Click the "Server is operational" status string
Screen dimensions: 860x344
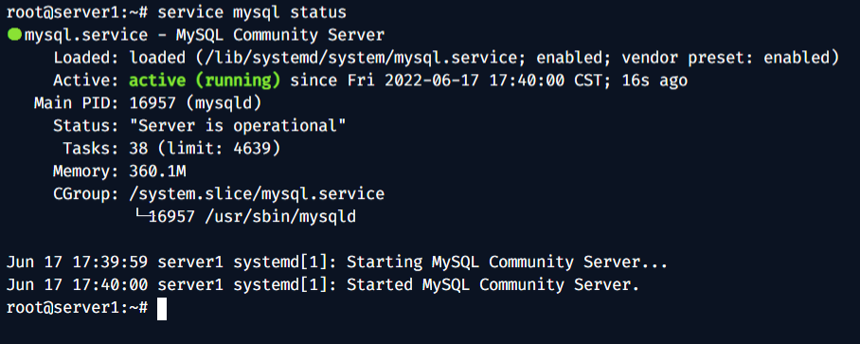click(x=238, y=126)
